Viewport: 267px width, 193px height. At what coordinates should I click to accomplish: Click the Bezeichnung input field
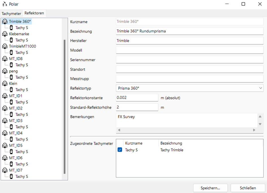click(190, 31)
